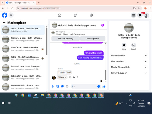152x114 pixels.
Task: Click the @Gokul Supersain mention bubble
Action: [94, 53]
